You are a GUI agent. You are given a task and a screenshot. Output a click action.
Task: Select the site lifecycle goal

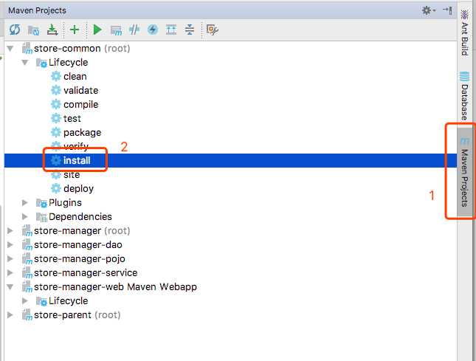click(x=72, y=174)
